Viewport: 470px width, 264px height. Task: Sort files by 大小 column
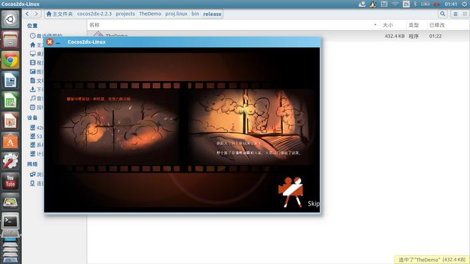394,25
